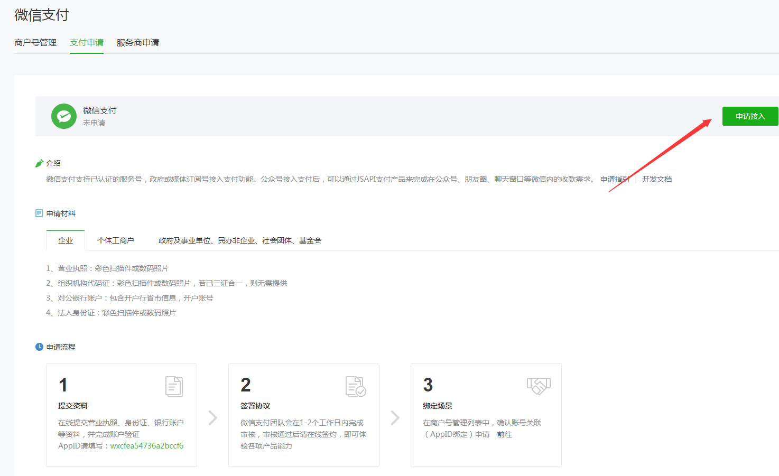The image size is (779, 476).
Task: Click the AppID wxcfea54736a2bccf6 text
Action: (x=147, y=446)
